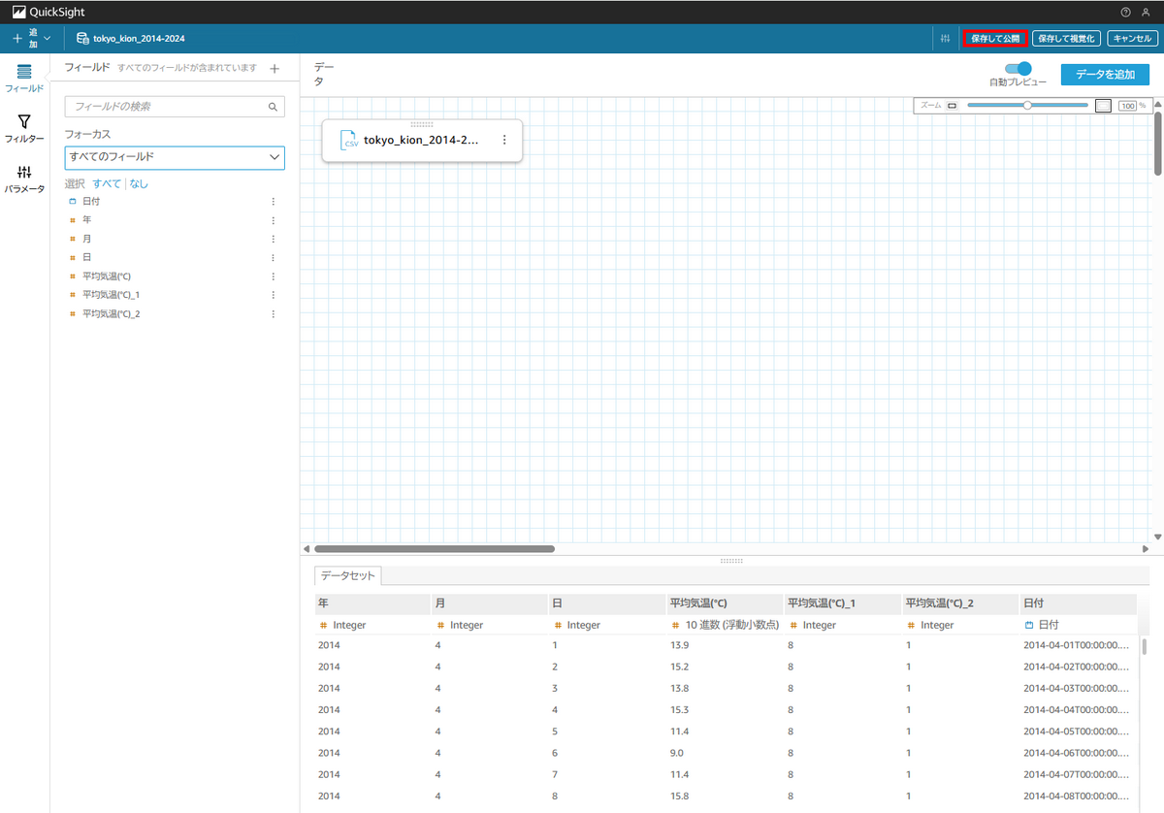Click the horizontal canvas scrollbar
1164x813 pixels.
coord(435,548)
